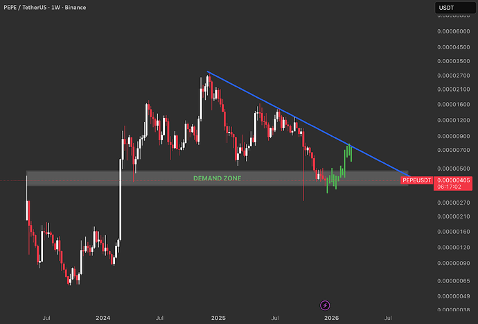Screen dimensions: 478x324
Task: Click the 2024 label on time axis
Action: pyautogui.click(x=103, y=318)
